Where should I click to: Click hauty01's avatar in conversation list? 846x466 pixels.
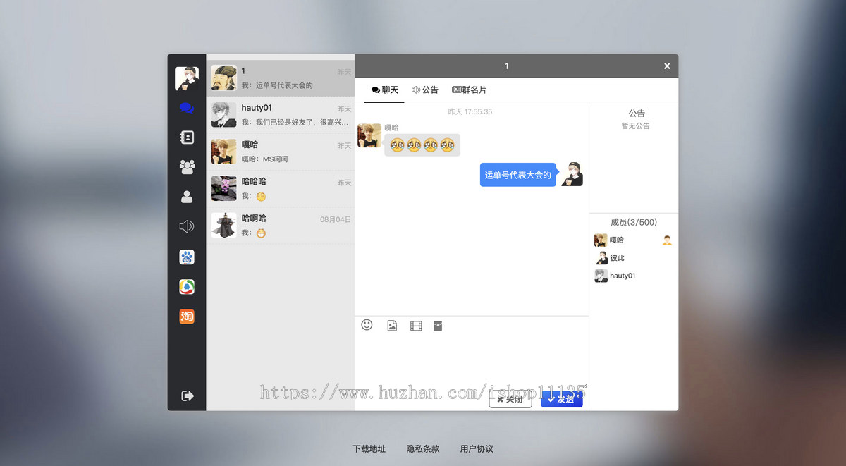(224, 115)
